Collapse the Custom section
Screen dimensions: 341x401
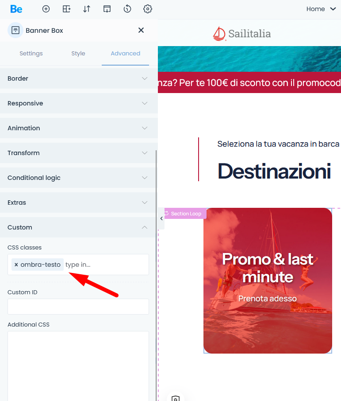pos(78,227)
